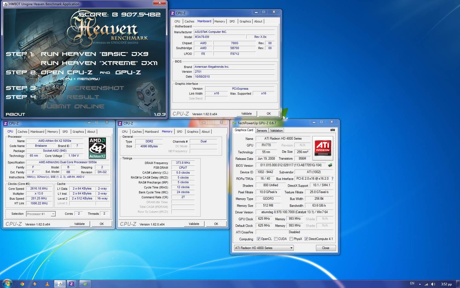
Task: Click the AMD Athlon X2 logo in CPU-Z
Action: (97, 148)
